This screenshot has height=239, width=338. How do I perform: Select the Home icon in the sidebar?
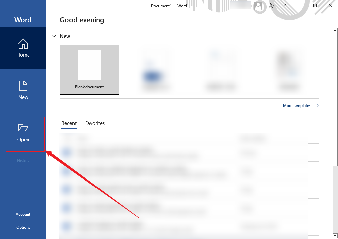23,48
